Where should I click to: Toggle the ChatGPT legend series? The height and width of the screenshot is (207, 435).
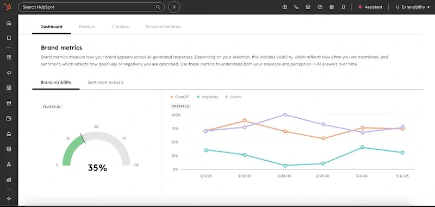[180, 97]
